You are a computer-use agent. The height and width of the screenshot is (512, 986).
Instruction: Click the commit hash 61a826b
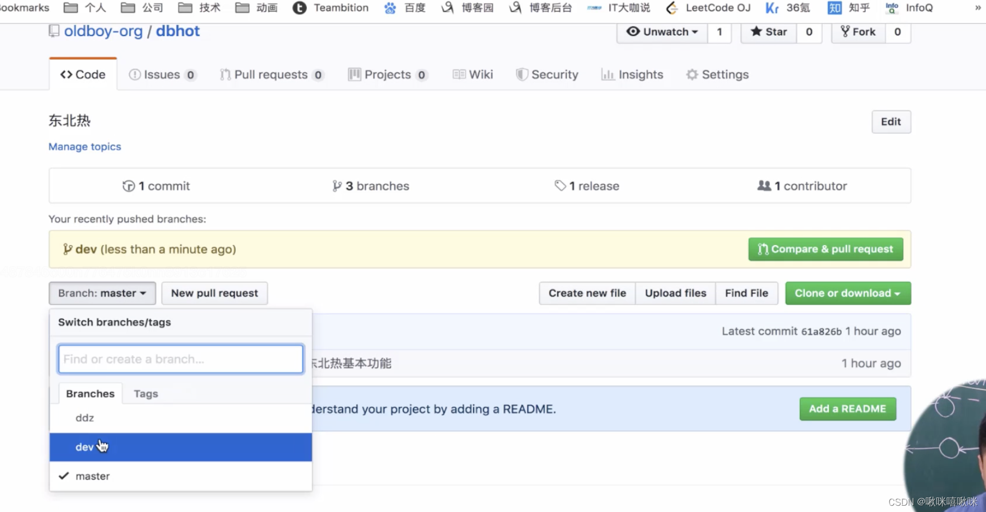click(x=821, y=332)
